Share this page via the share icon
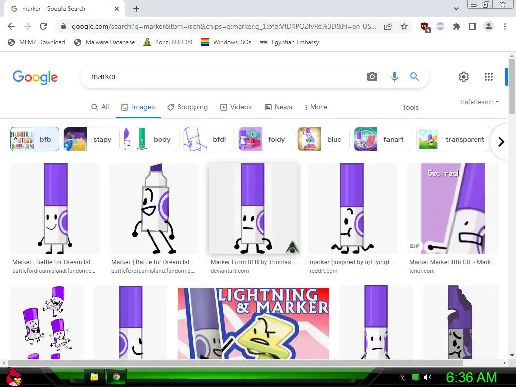The width and height of the screenshot is (516, 387). [388, 26]
